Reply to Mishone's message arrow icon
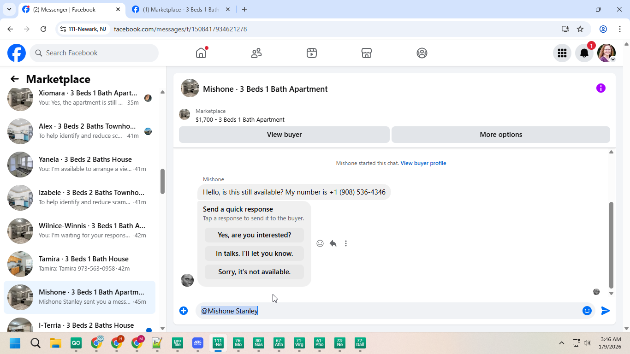This screenshot has width=630, height=354. pyautogui.click(x=333, y=243)
